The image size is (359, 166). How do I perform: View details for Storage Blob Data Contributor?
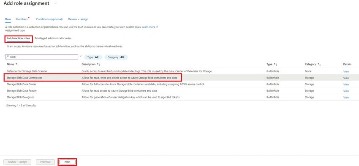346,78
